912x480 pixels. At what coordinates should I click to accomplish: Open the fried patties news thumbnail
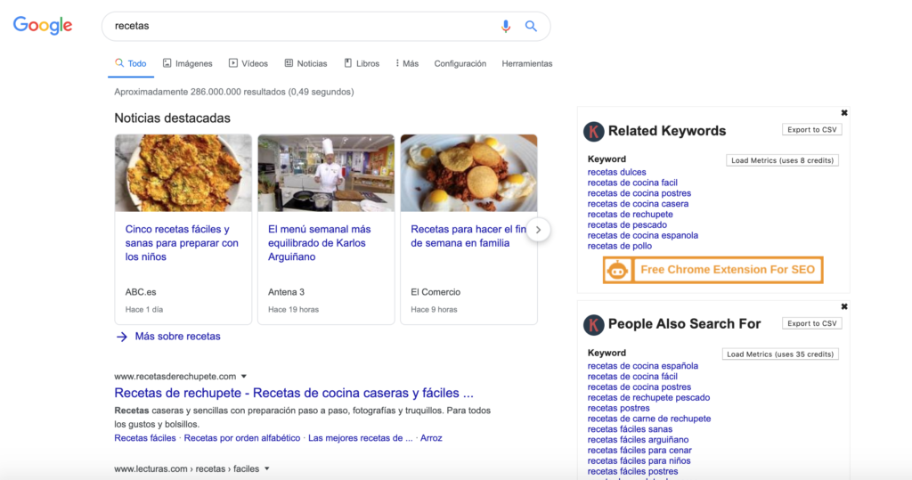[x=183, y=173]
